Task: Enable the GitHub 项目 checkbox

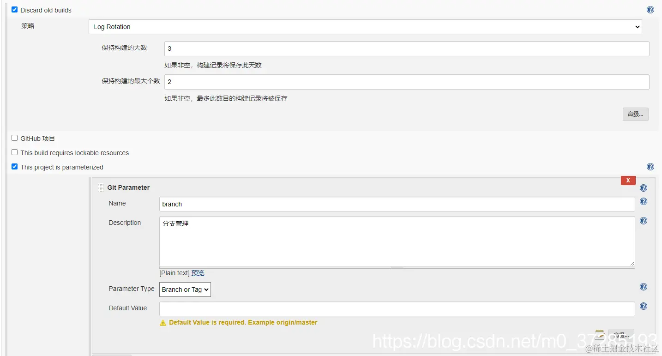Action: 15,138
